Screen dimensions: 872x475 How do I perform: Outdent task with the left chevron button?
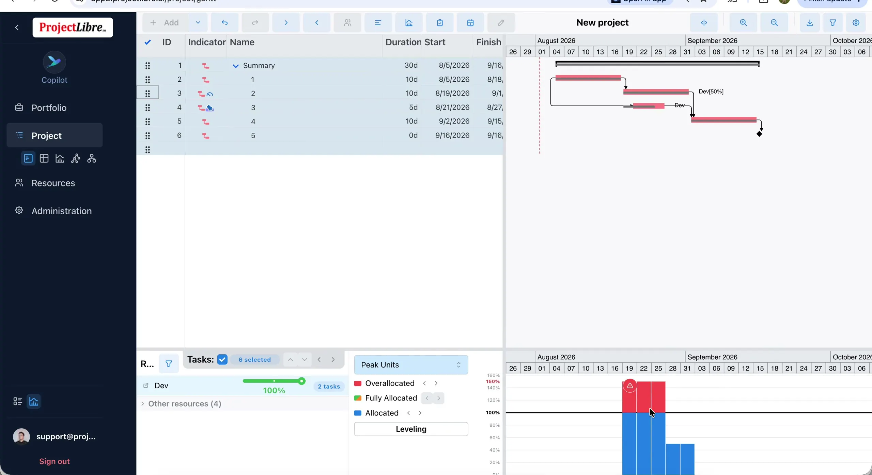tap(317, 23)
